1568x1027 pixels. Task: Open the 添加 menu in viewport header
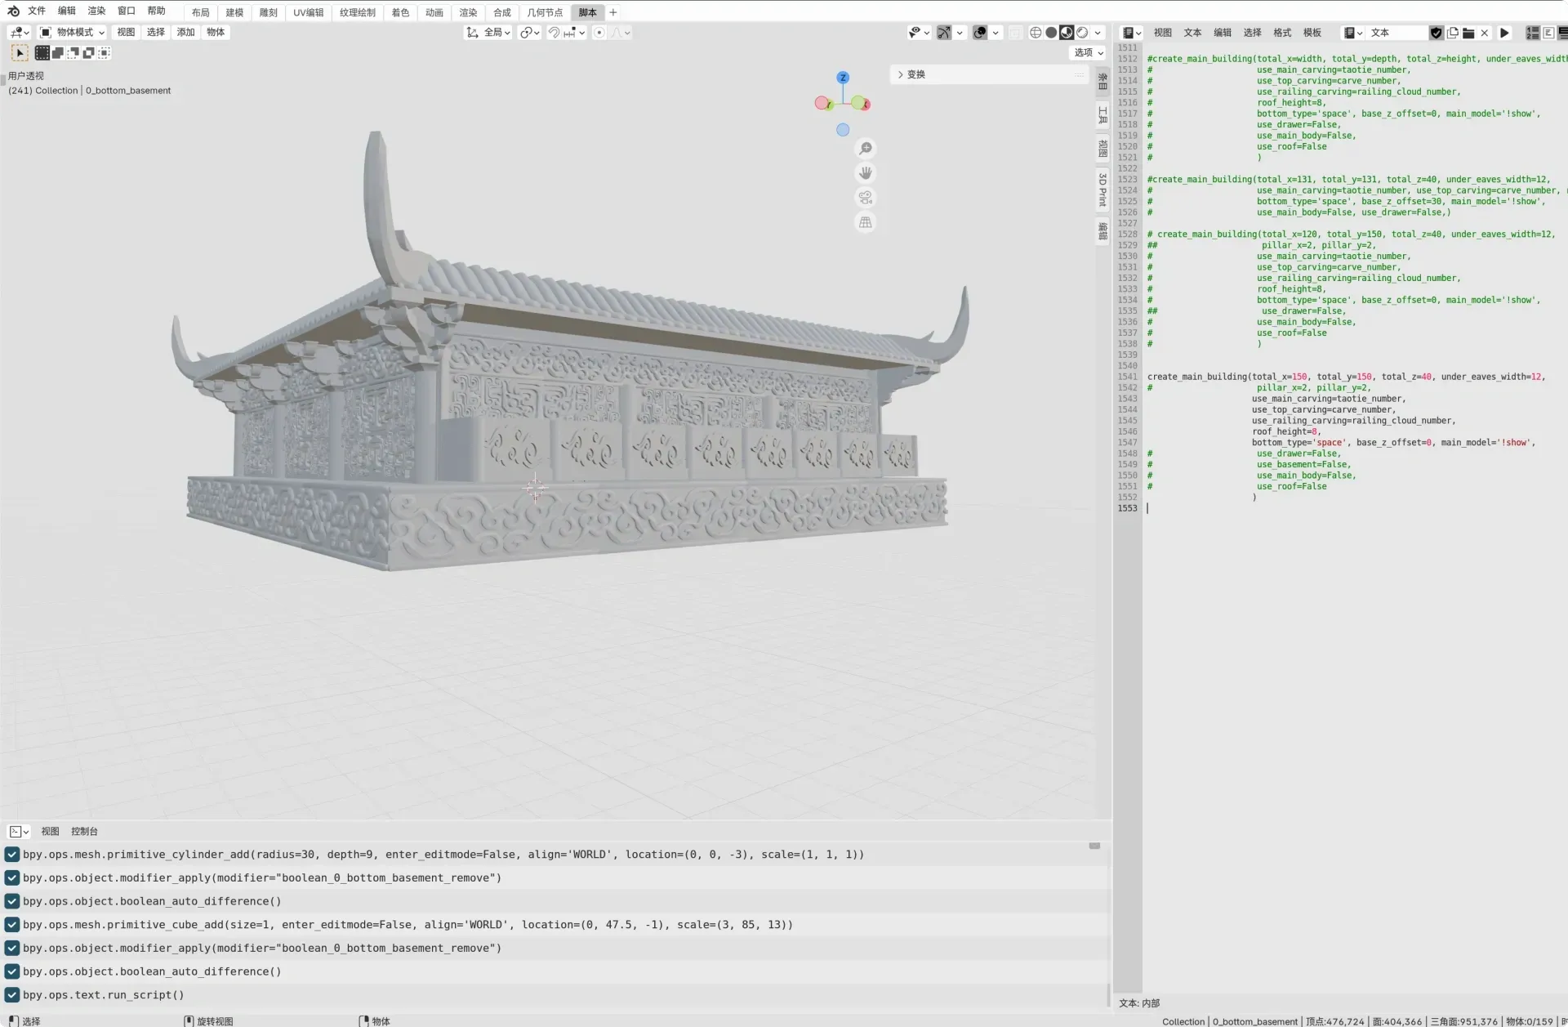point(185,33)
